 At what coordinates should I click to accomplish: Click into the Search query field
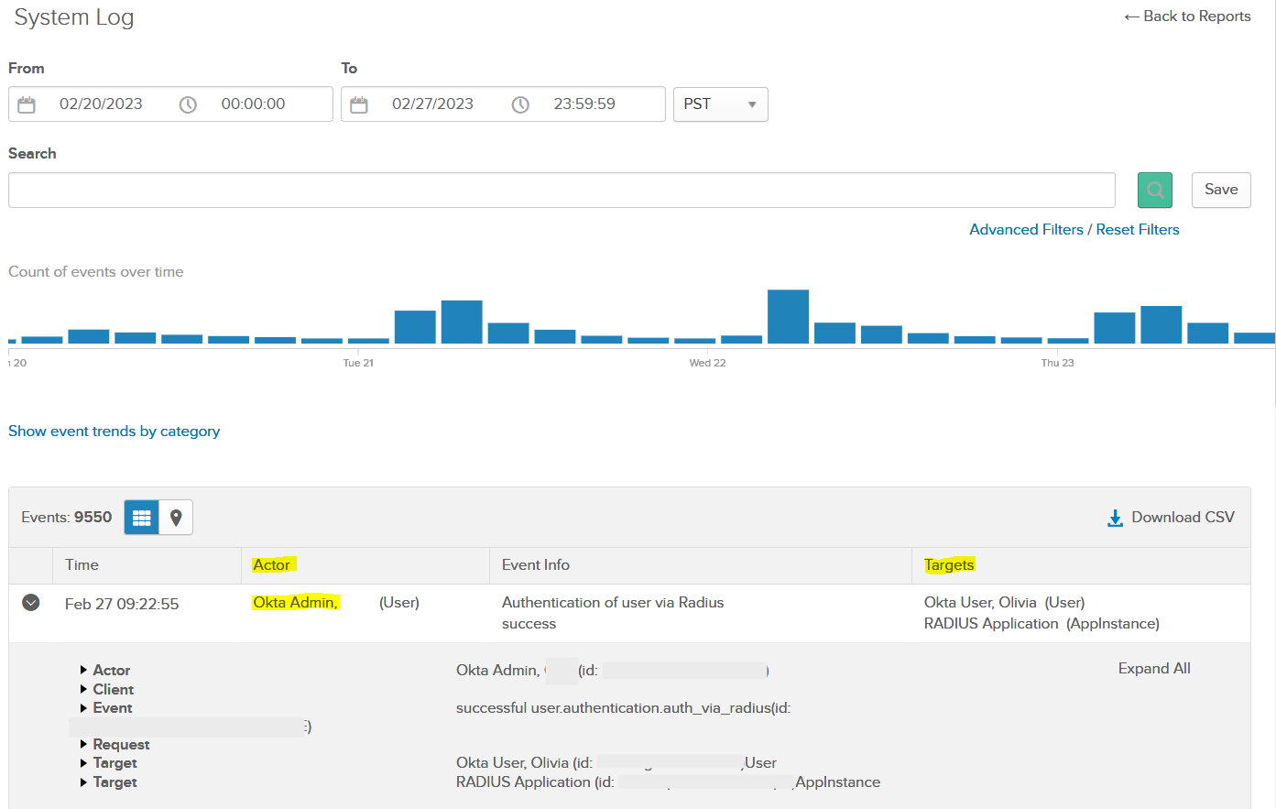click(561, 191)
